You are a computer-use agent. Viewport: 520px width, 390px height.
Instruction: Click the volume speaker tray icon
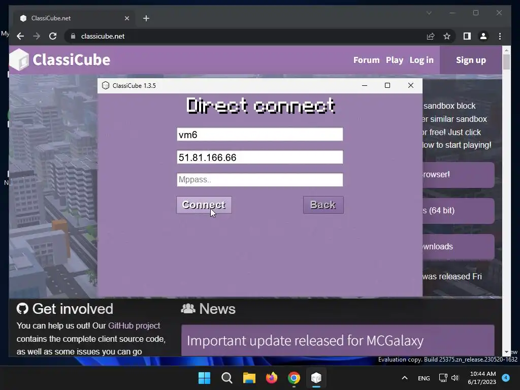(x=455, y=378)
